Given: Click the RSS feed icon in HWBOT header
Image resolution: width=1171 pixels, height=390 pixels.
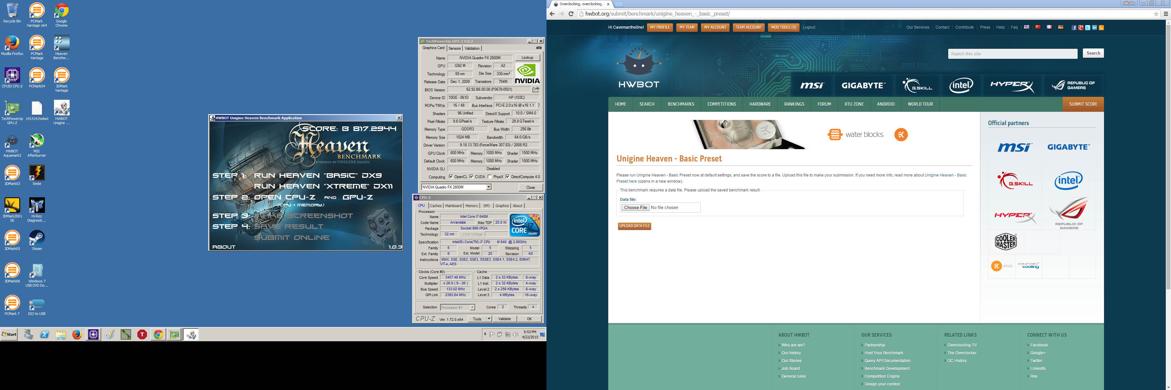Looking at the screenshot, I should 1101,28.
